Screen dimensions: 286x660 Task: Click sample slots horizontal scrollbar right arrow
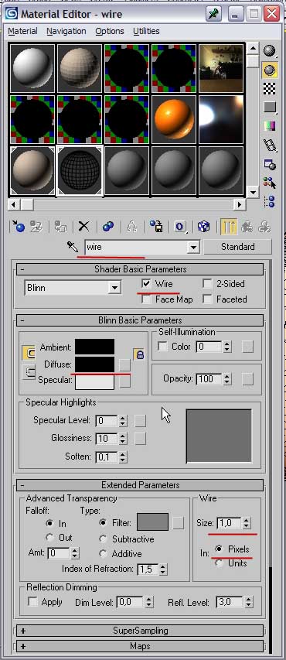point(240,205)
